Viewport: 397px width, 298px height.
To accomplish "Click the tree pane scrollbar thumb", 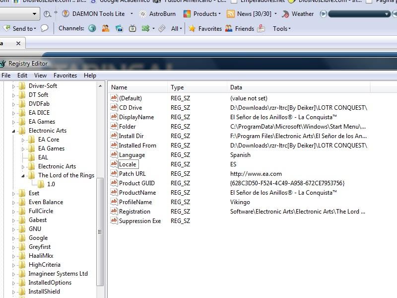I will point(100,231).
